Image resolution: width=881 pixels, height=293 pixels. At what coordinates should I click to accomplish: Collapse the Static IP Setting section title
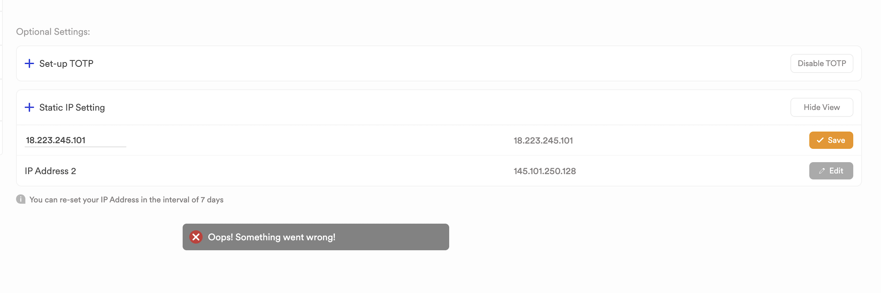(x=72, y=107)
